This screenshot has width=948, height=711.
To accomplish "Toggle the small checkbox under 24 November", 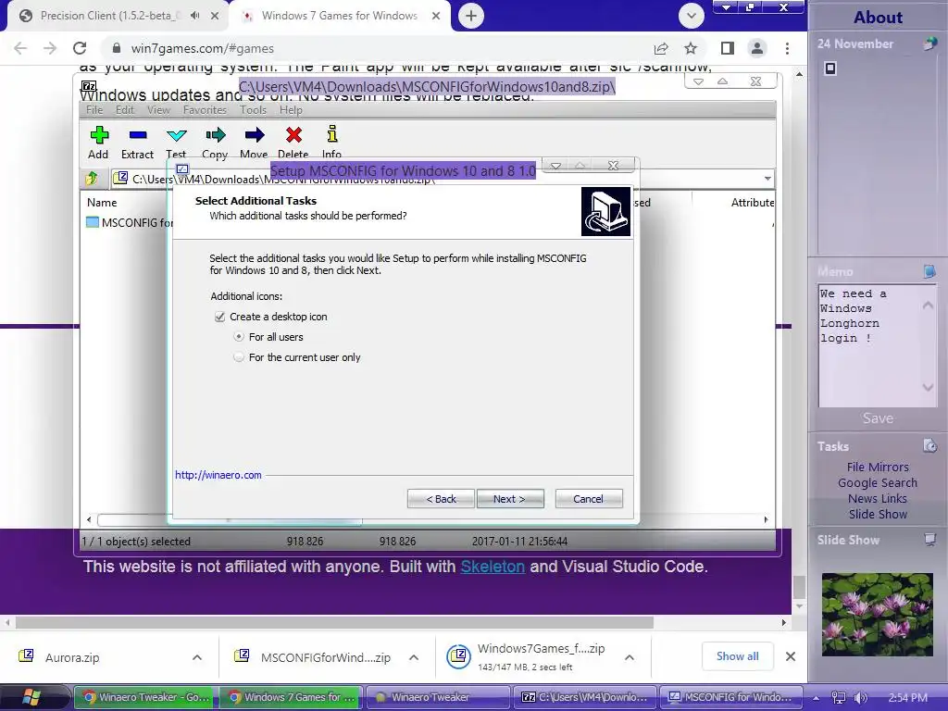I will coord(830,69).
